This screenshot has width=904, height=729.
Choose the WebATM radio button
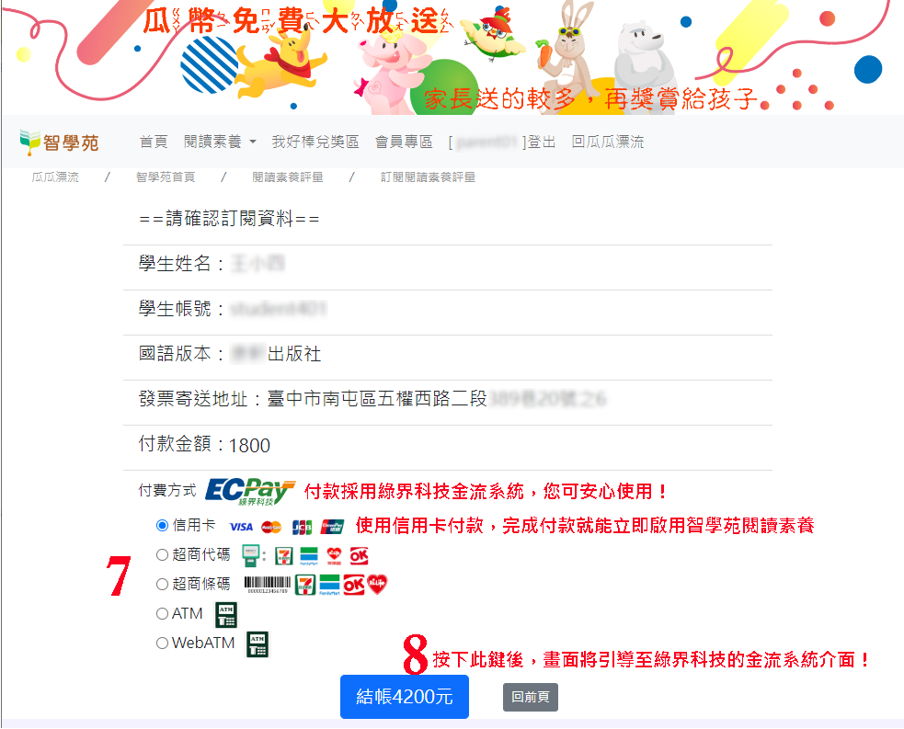tap(162, 644)
